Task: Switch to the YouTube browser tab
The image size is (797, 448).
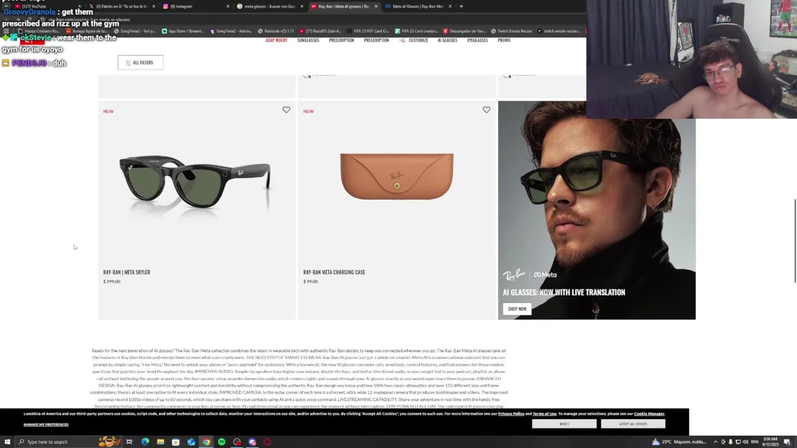Action: pos(47,6)
